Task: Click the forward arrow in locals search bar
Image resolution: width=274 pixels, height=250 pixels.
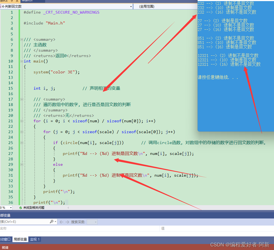Action: coord(67,222)
